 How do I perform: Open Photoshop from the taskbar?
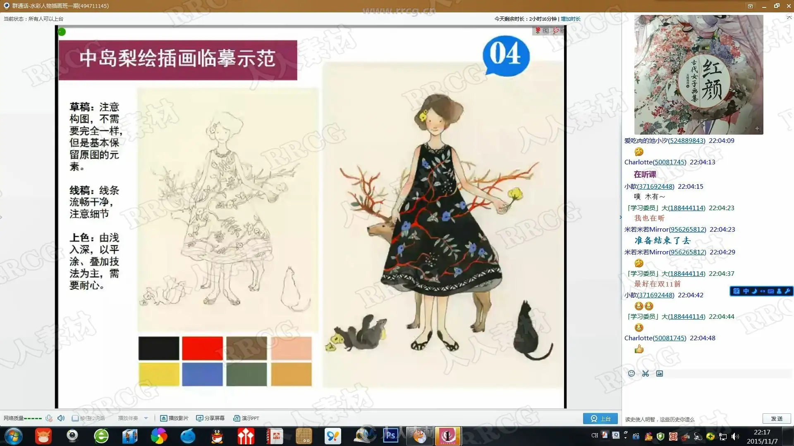pos(390,436)
